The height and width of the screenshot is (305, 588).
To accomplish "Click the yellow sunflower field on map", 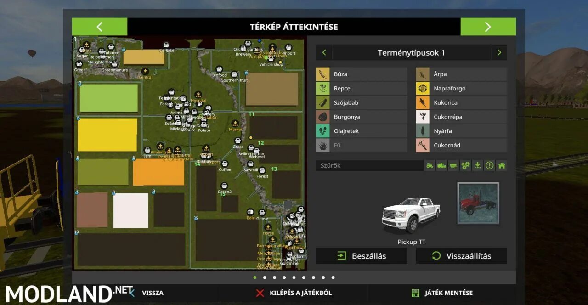I will coord(107,135).
